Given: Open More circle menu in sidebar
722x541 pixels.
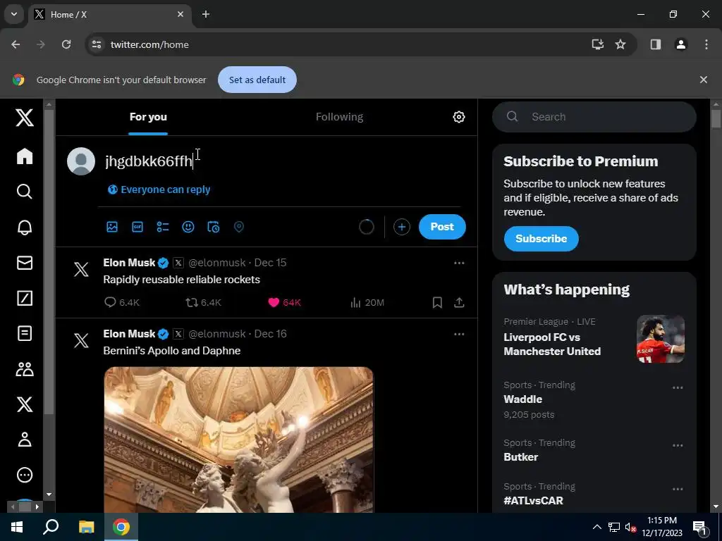Looking at the screenshot, I should (x=25, y=475).
